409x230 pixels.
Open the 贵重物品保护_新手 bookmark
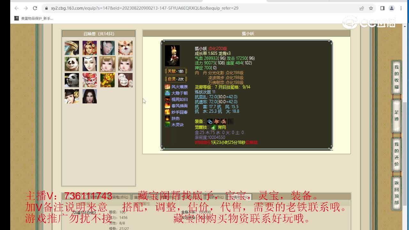[x=34, y=19]
